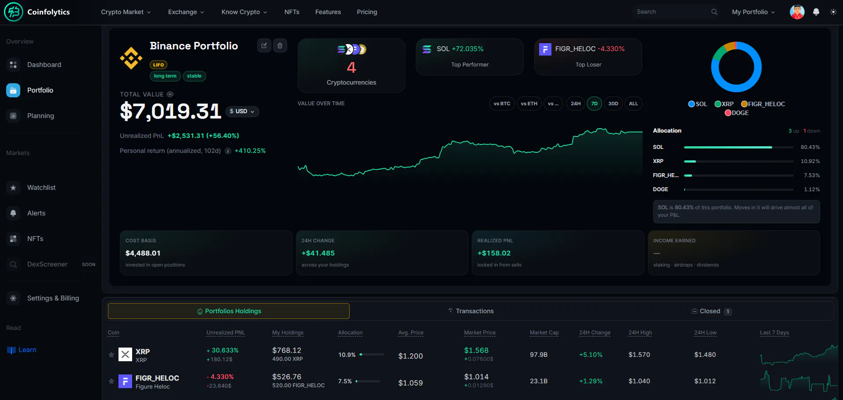
Task: Open notifications bell in top bar
Action: tap(816, 12)
